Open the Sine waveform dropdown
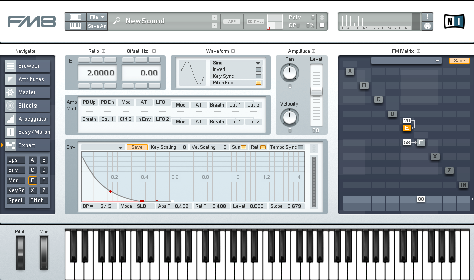Viewport: 474px width, 280px height. click(236, 63)
